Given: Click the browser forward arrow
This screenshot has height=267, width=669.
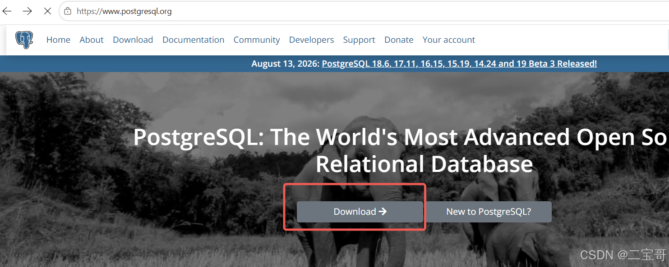Looking at the screenshot, I should click(27, 11).
